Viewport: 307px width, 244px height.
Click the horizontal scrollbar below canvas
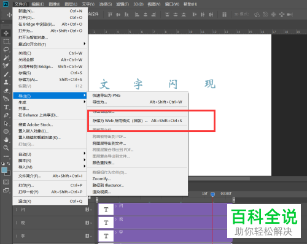(x=219, y=178)
